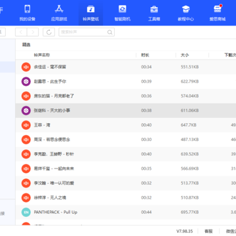Click the 510.87KB size cell
236x236 pixels.
(189, 197)
